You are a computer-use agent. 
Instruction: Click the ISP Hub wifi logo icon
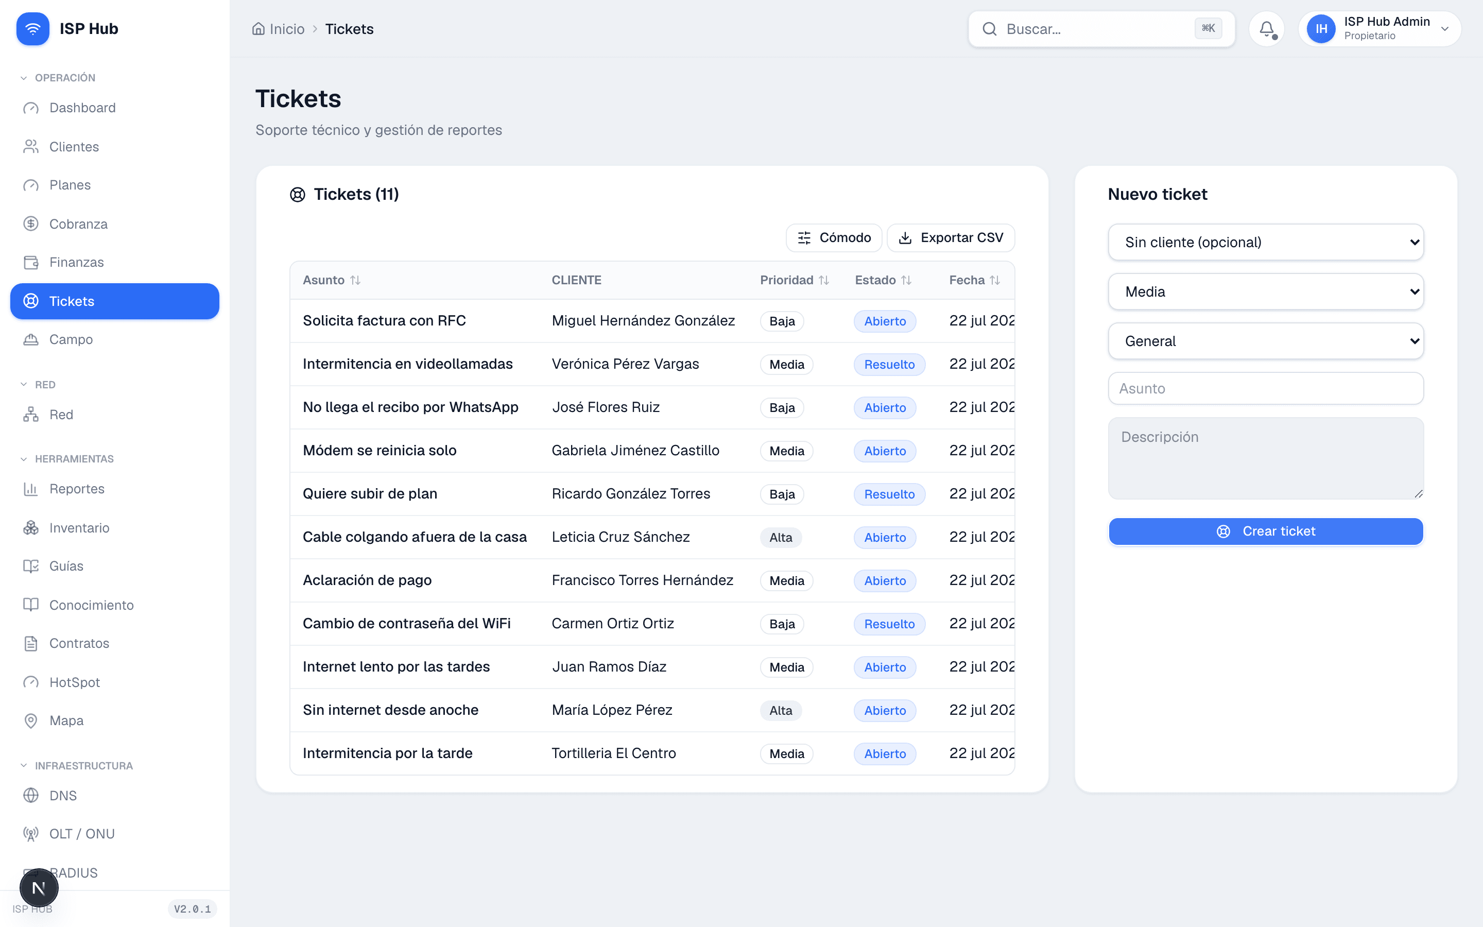tap(32, 29)
